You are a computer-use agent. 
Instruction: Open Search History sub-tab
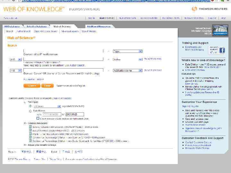coord(89,31)
